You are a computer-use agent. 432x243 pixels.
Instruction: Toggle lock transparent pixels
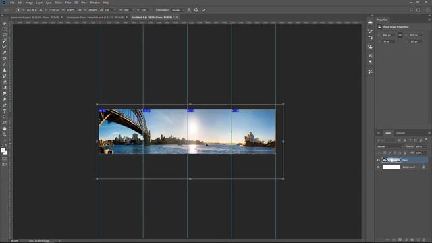coord(385,153)
